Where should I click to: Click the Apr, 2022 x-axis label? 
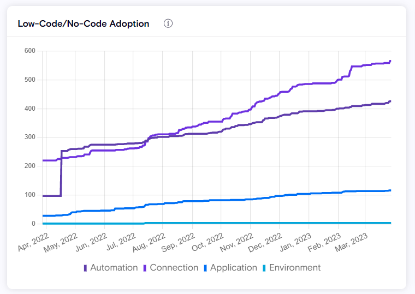[33, 241]
